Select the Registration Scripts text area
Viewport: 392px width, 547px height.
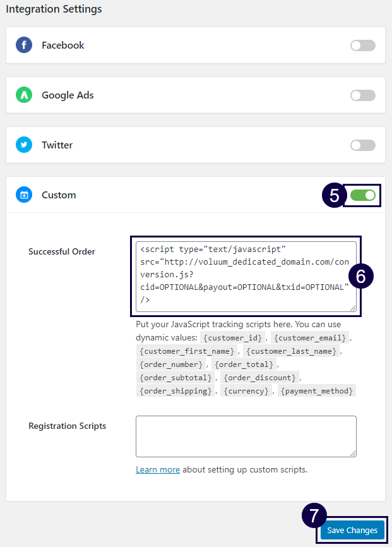[246, 436]
